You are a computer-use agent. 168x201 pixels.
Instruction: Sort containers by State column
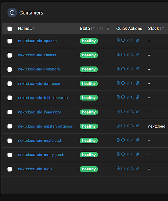pos(87,29)
